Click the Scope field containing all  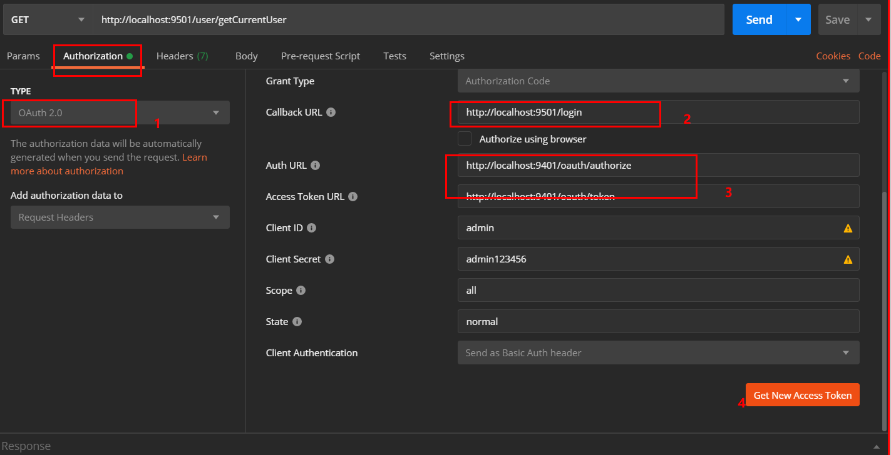[x=659, y=291]
